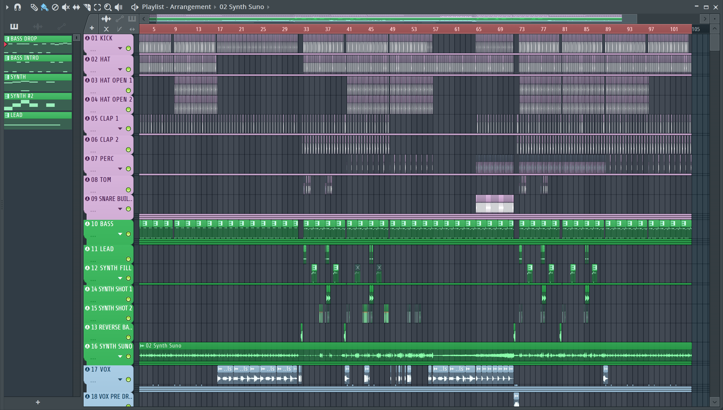
Task: Select the Delete tool
Action: coord(55,7)
